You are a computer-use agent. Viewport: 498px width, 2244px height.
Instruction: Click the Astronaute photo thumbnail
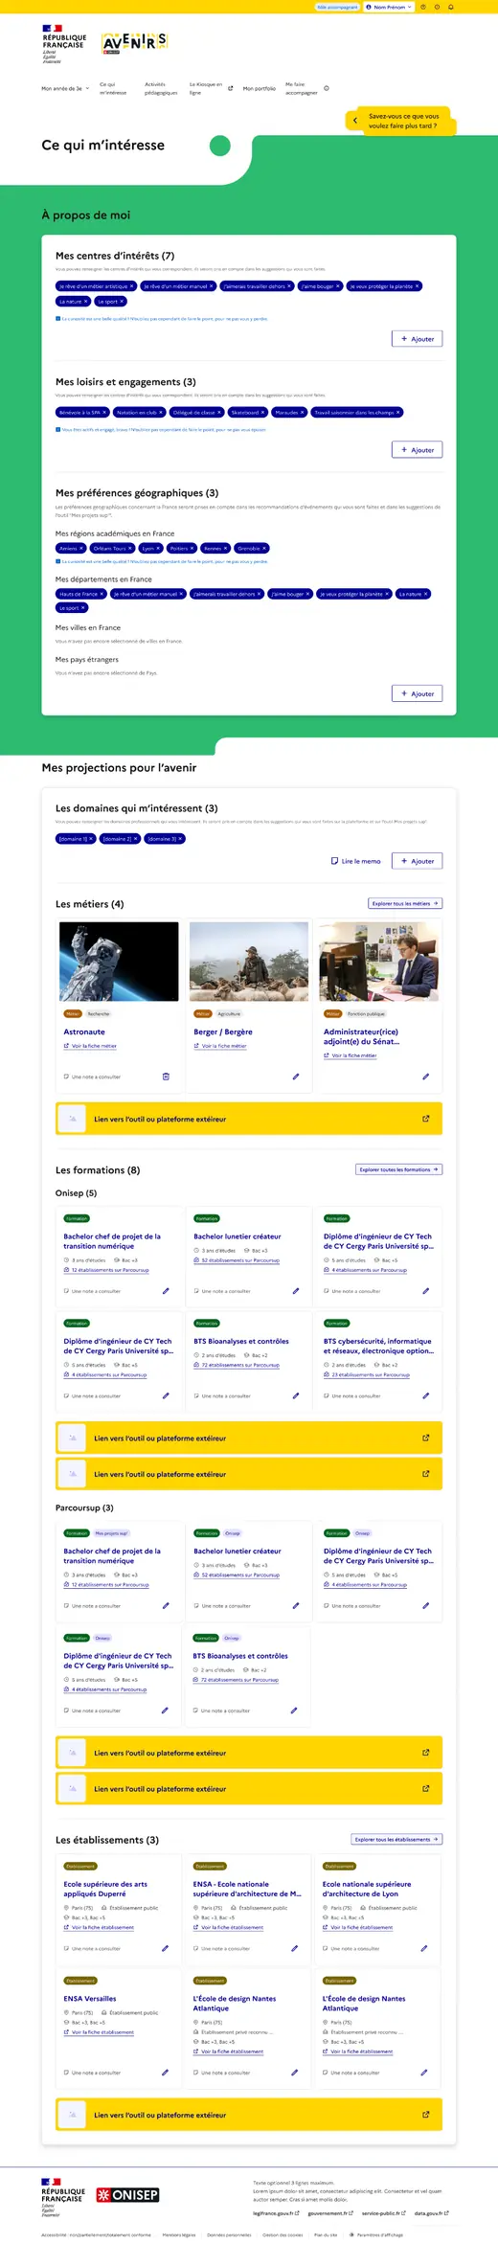coord(119,961)
